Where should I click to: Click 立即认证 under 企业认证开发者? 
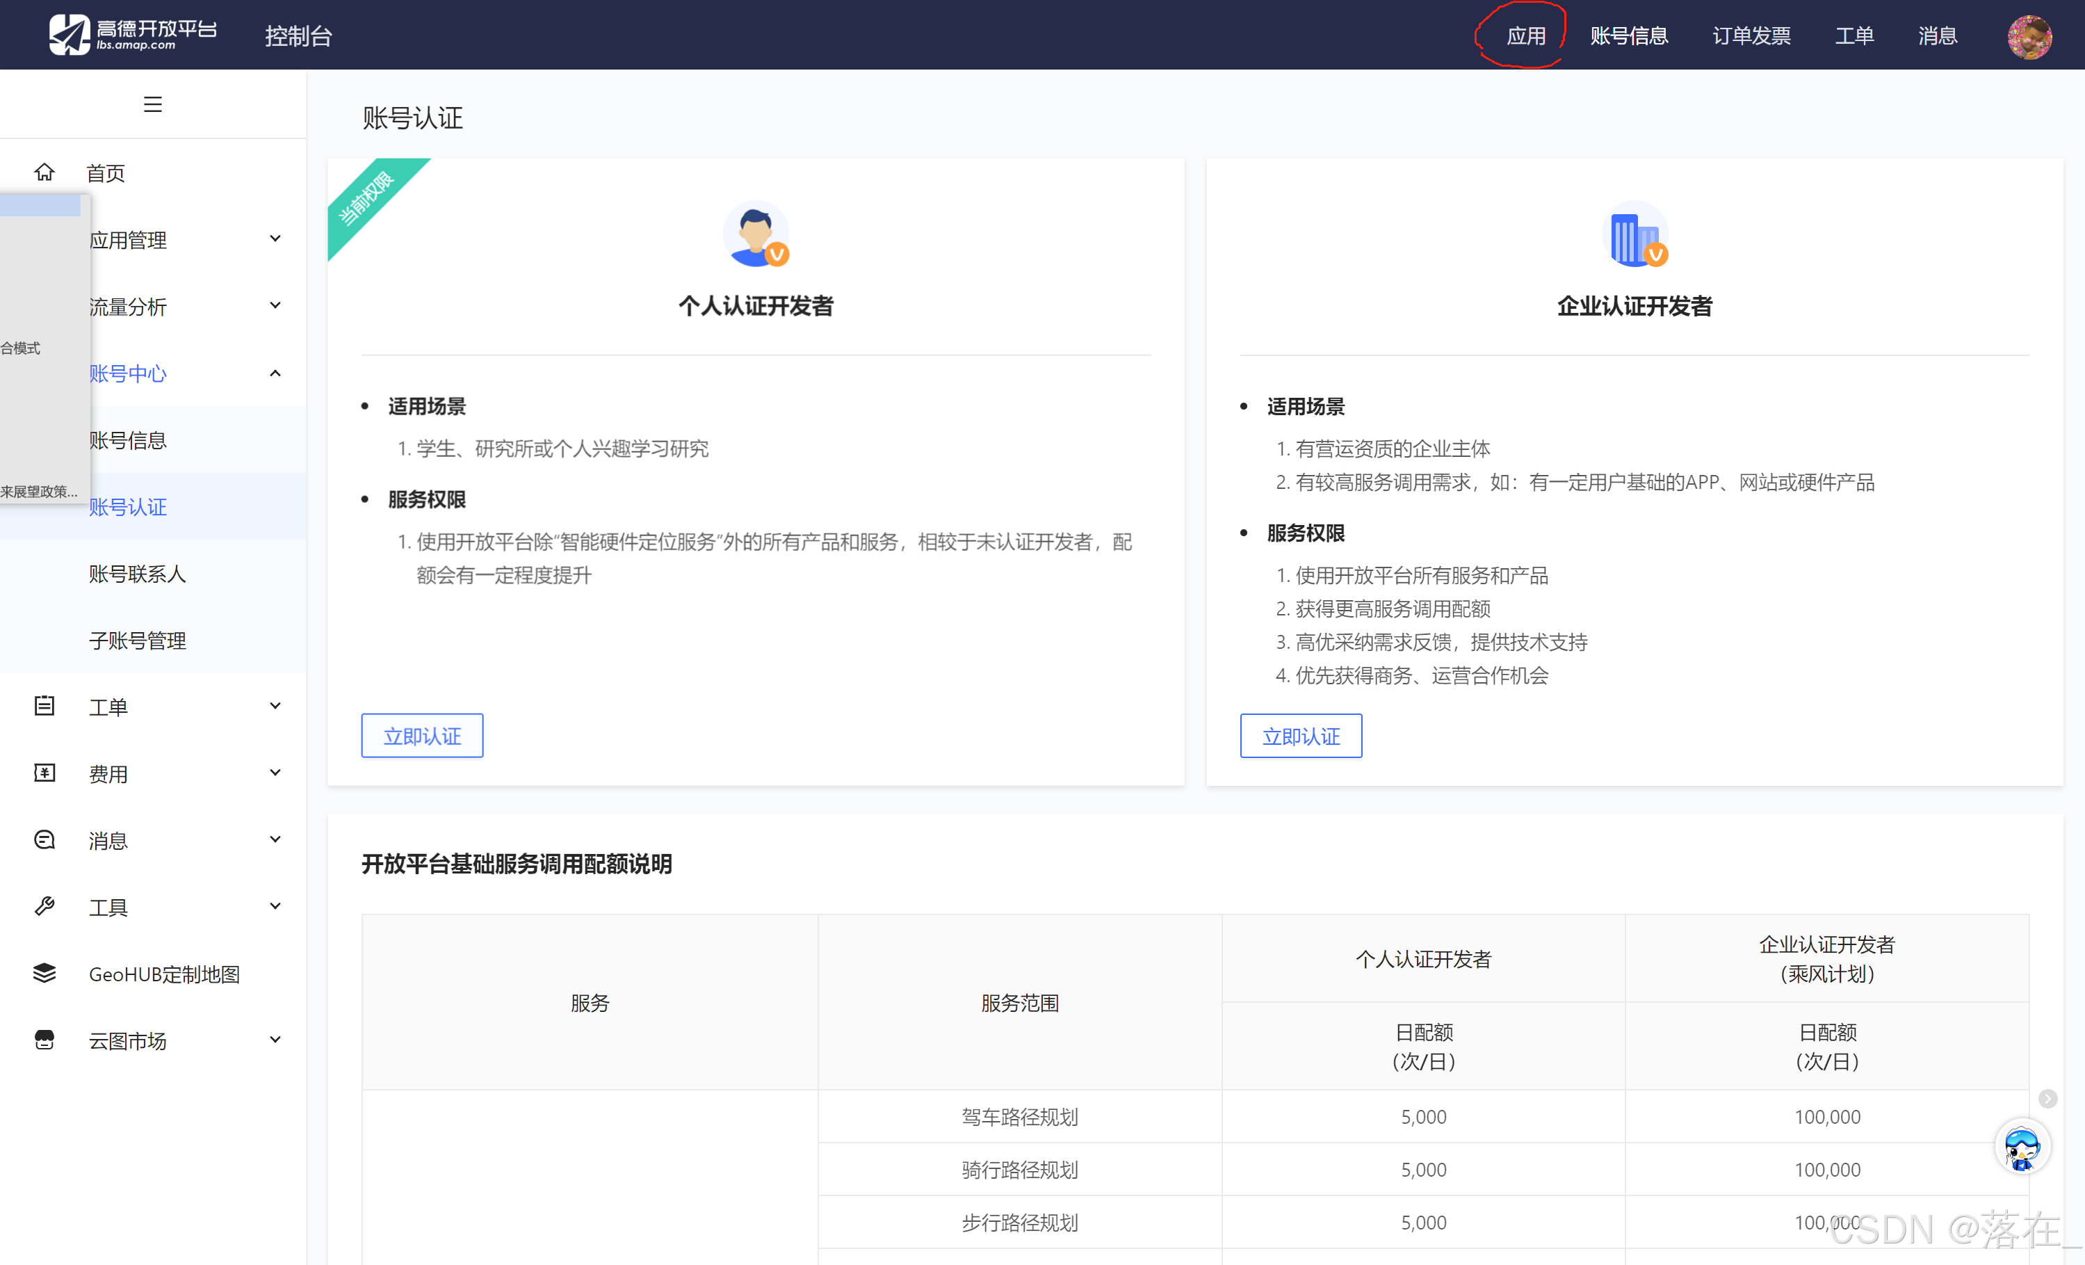pyautogui.click(x=1301, y=735)
